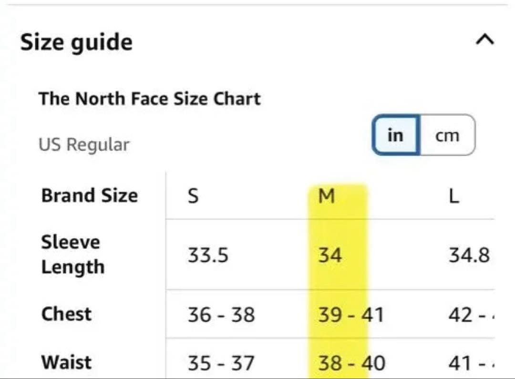
Task: Click the US Regular label
Action: pyautogui.click(x=84, y=144)
